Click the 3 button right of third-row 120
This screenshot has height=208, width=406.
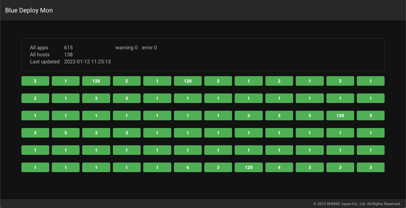click(371, 116)
